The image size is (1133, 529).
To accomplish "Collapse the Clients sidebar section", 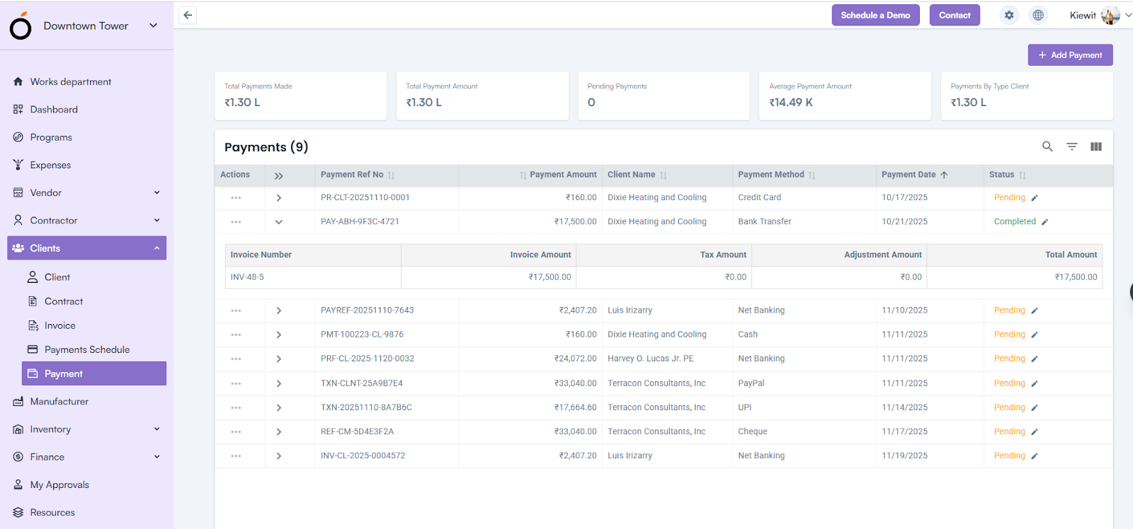I will coord(156,248).
